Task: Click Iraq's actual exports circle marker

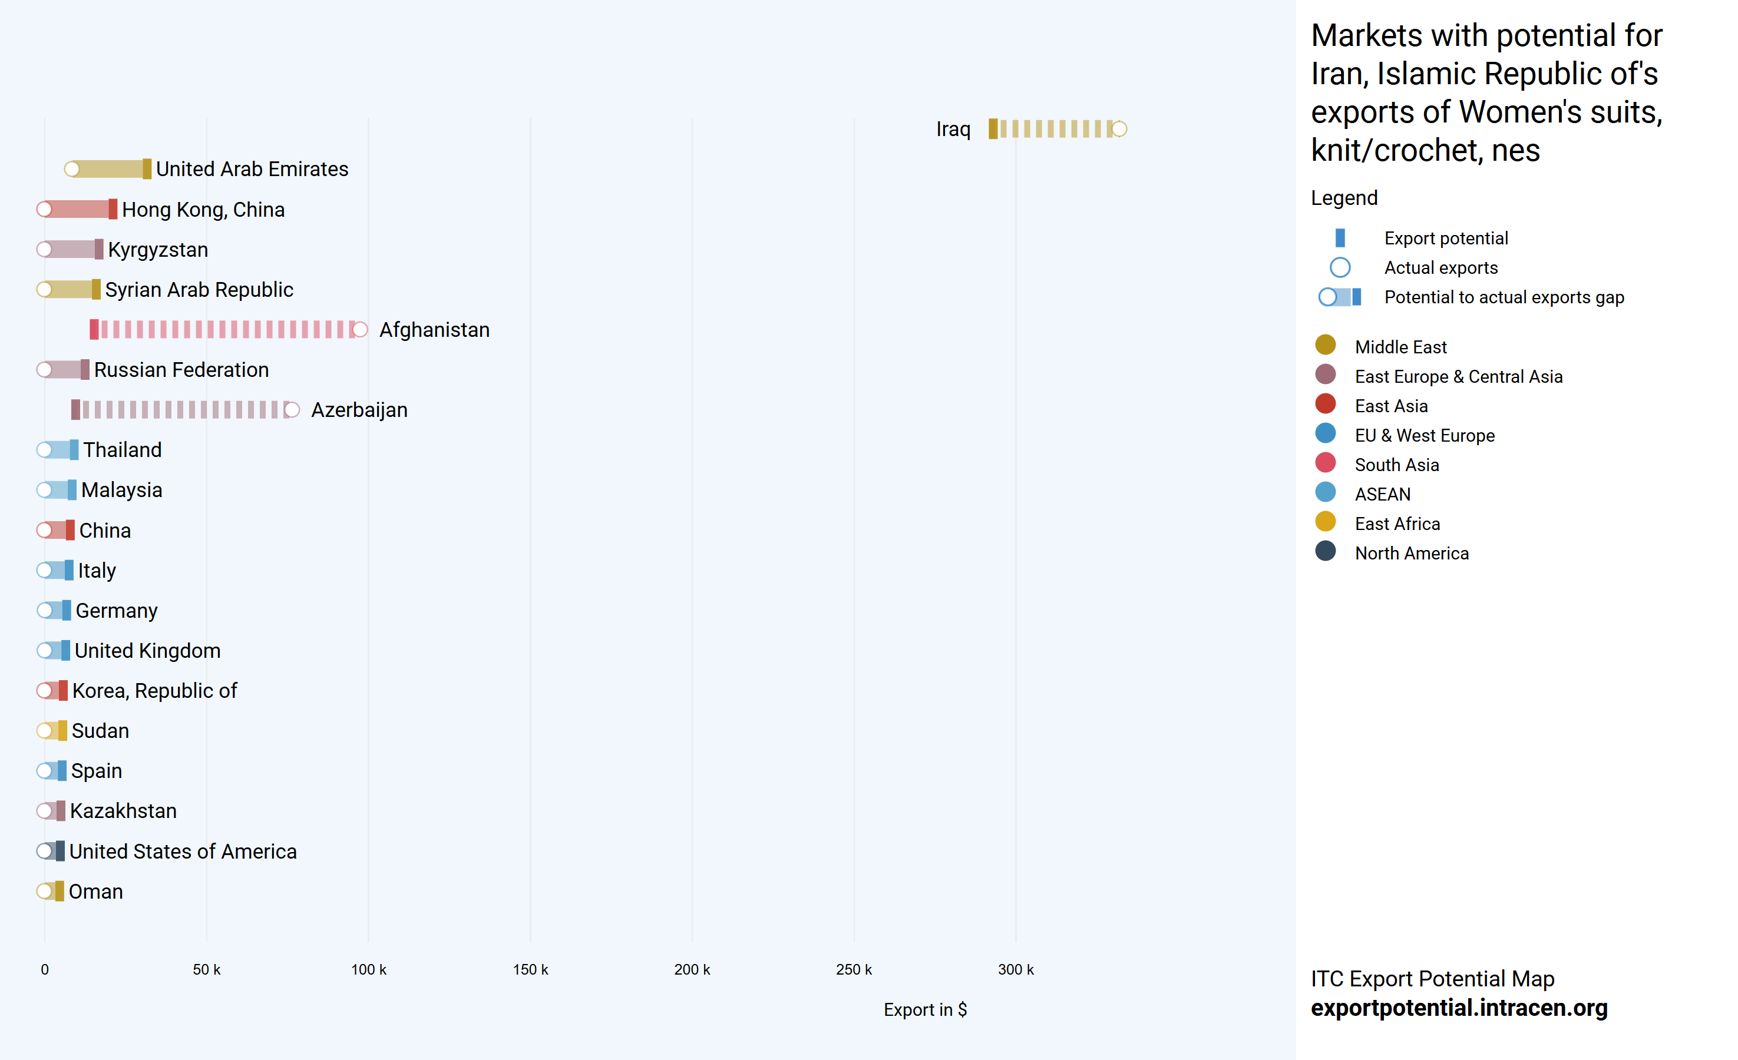Action: [1119, 129]
